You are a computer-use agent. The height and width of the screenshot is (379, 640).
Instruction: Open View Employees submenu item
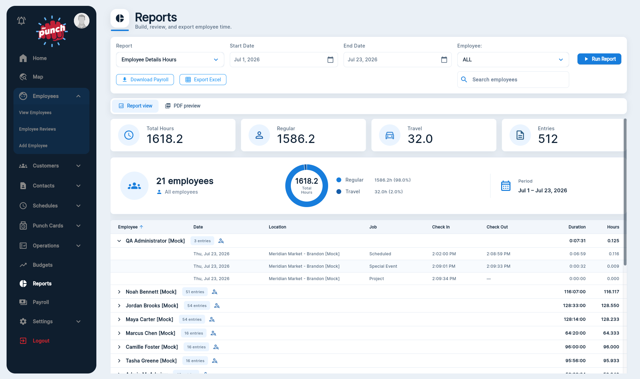(x=35, y=113)
